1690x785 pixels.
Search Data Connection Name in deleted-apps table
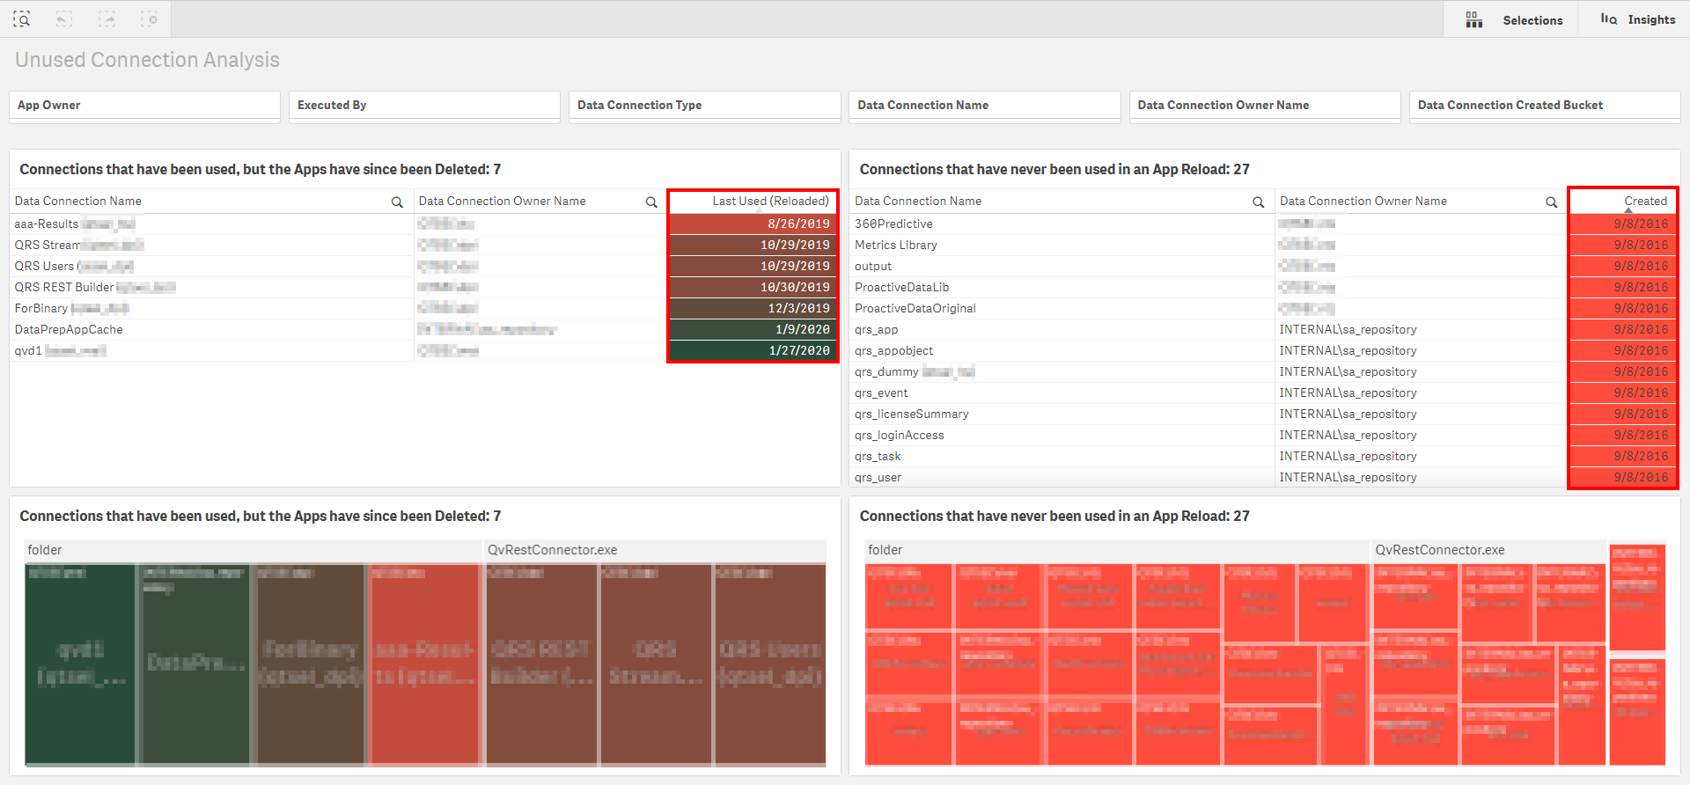tap(397, 202)
